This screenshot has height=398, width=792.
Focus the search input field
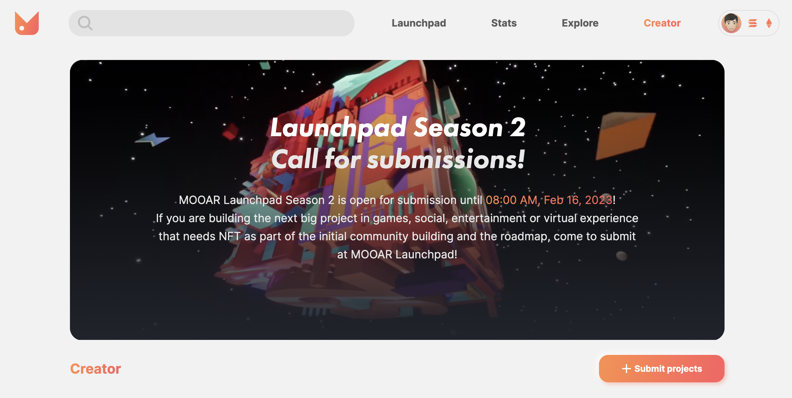click(x=211, y=23)
